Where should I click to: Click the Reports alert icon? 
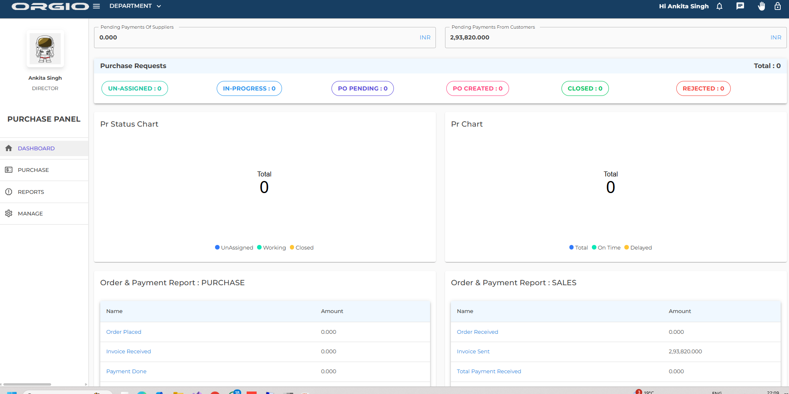point(9,192)
